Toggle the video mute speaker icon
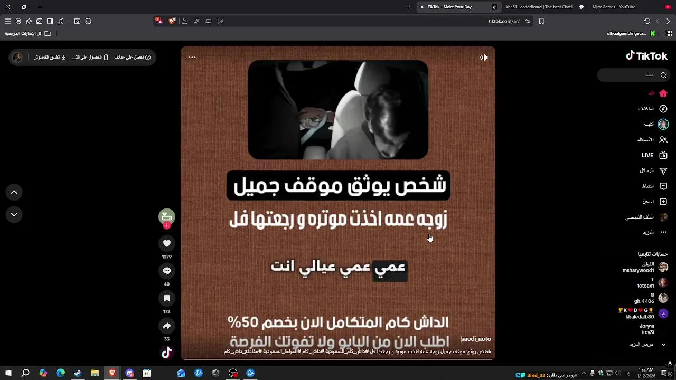676x380 pixels. [x=484, y=58]
